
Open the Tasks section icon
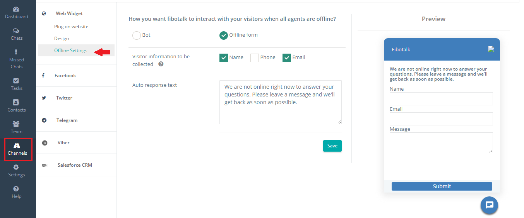tap(16, 81)
